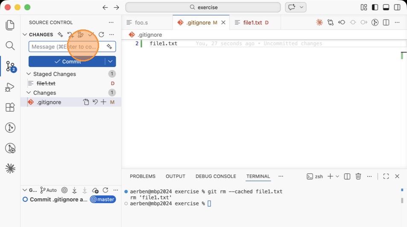Open the Run and Debug view

click(10, 87)
